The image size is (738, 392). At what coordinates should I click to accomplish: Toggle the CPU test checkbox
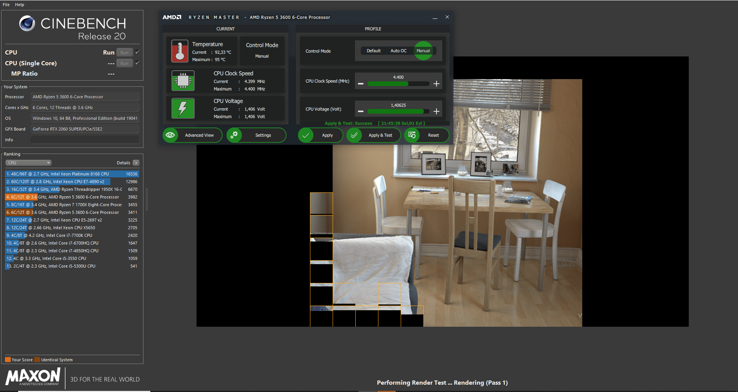point(138,52)
